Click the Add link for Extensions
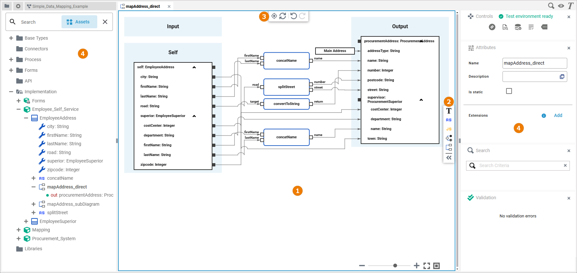This screenshot has height=273, width=577. pyautogui.click(x=558, y=115)
